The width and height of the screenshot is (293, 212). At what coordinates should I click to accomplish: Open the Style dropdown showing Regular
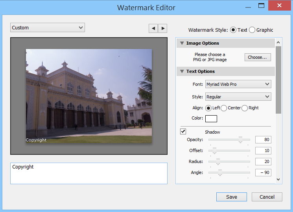coord(238,97)
